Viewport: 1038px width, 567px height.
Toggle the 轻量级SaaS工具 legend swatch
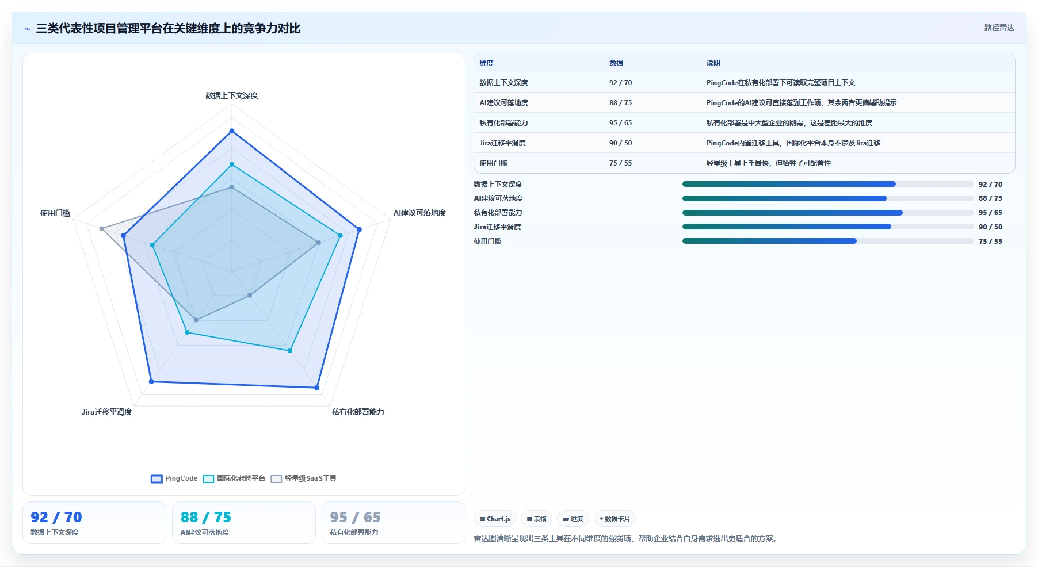(x=276, y=479)
